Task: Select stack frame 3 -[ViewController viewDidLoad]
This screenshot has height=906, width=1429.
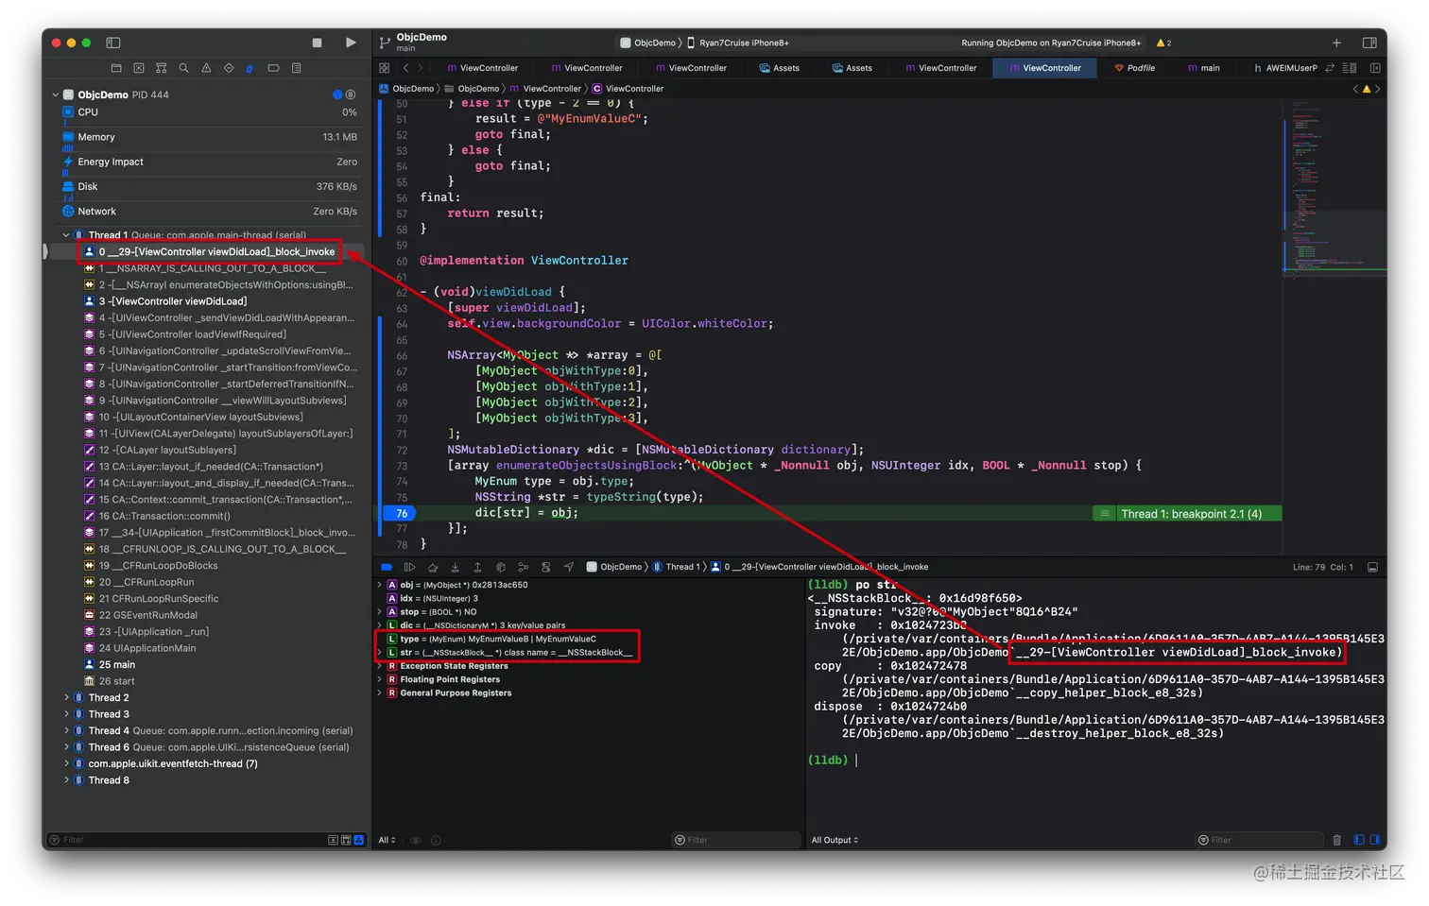Action: point(172,301)
